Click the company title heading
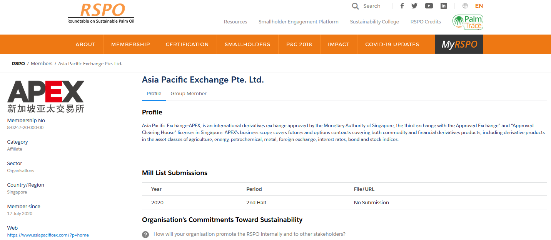 (203, 80)
